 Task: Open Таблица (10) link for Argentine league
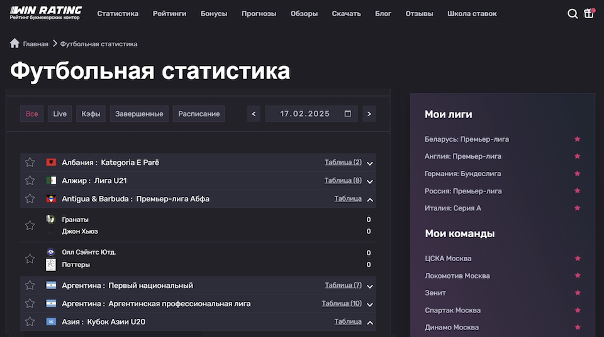(342, 304)
